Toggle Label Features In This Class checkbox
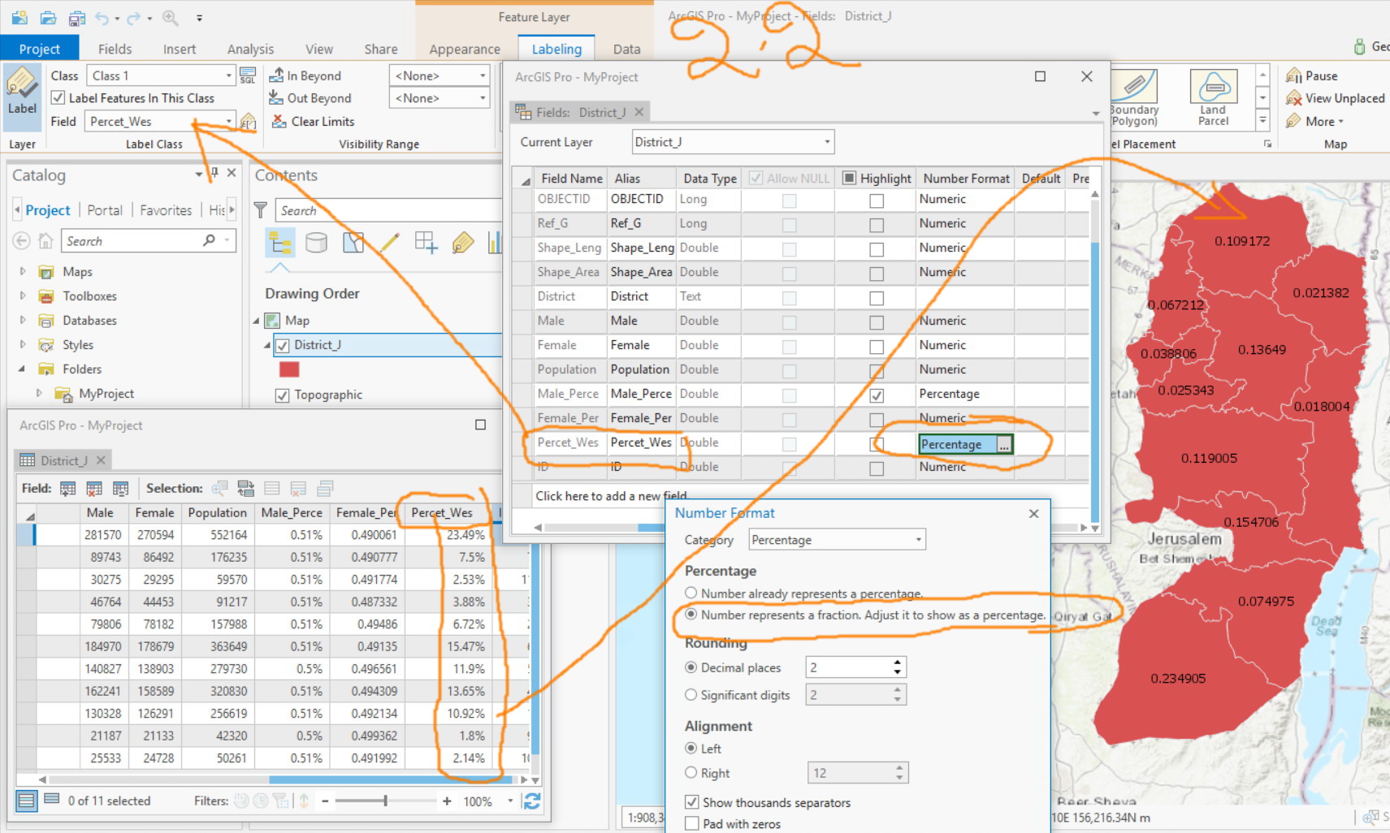The height and width of the screenshot is (833, 1390). click(x=58, y=98)
